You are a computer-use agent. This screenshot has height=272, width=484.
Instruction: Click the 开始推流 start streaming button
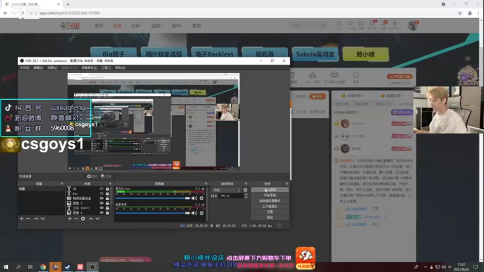click(x=270, y=190)
